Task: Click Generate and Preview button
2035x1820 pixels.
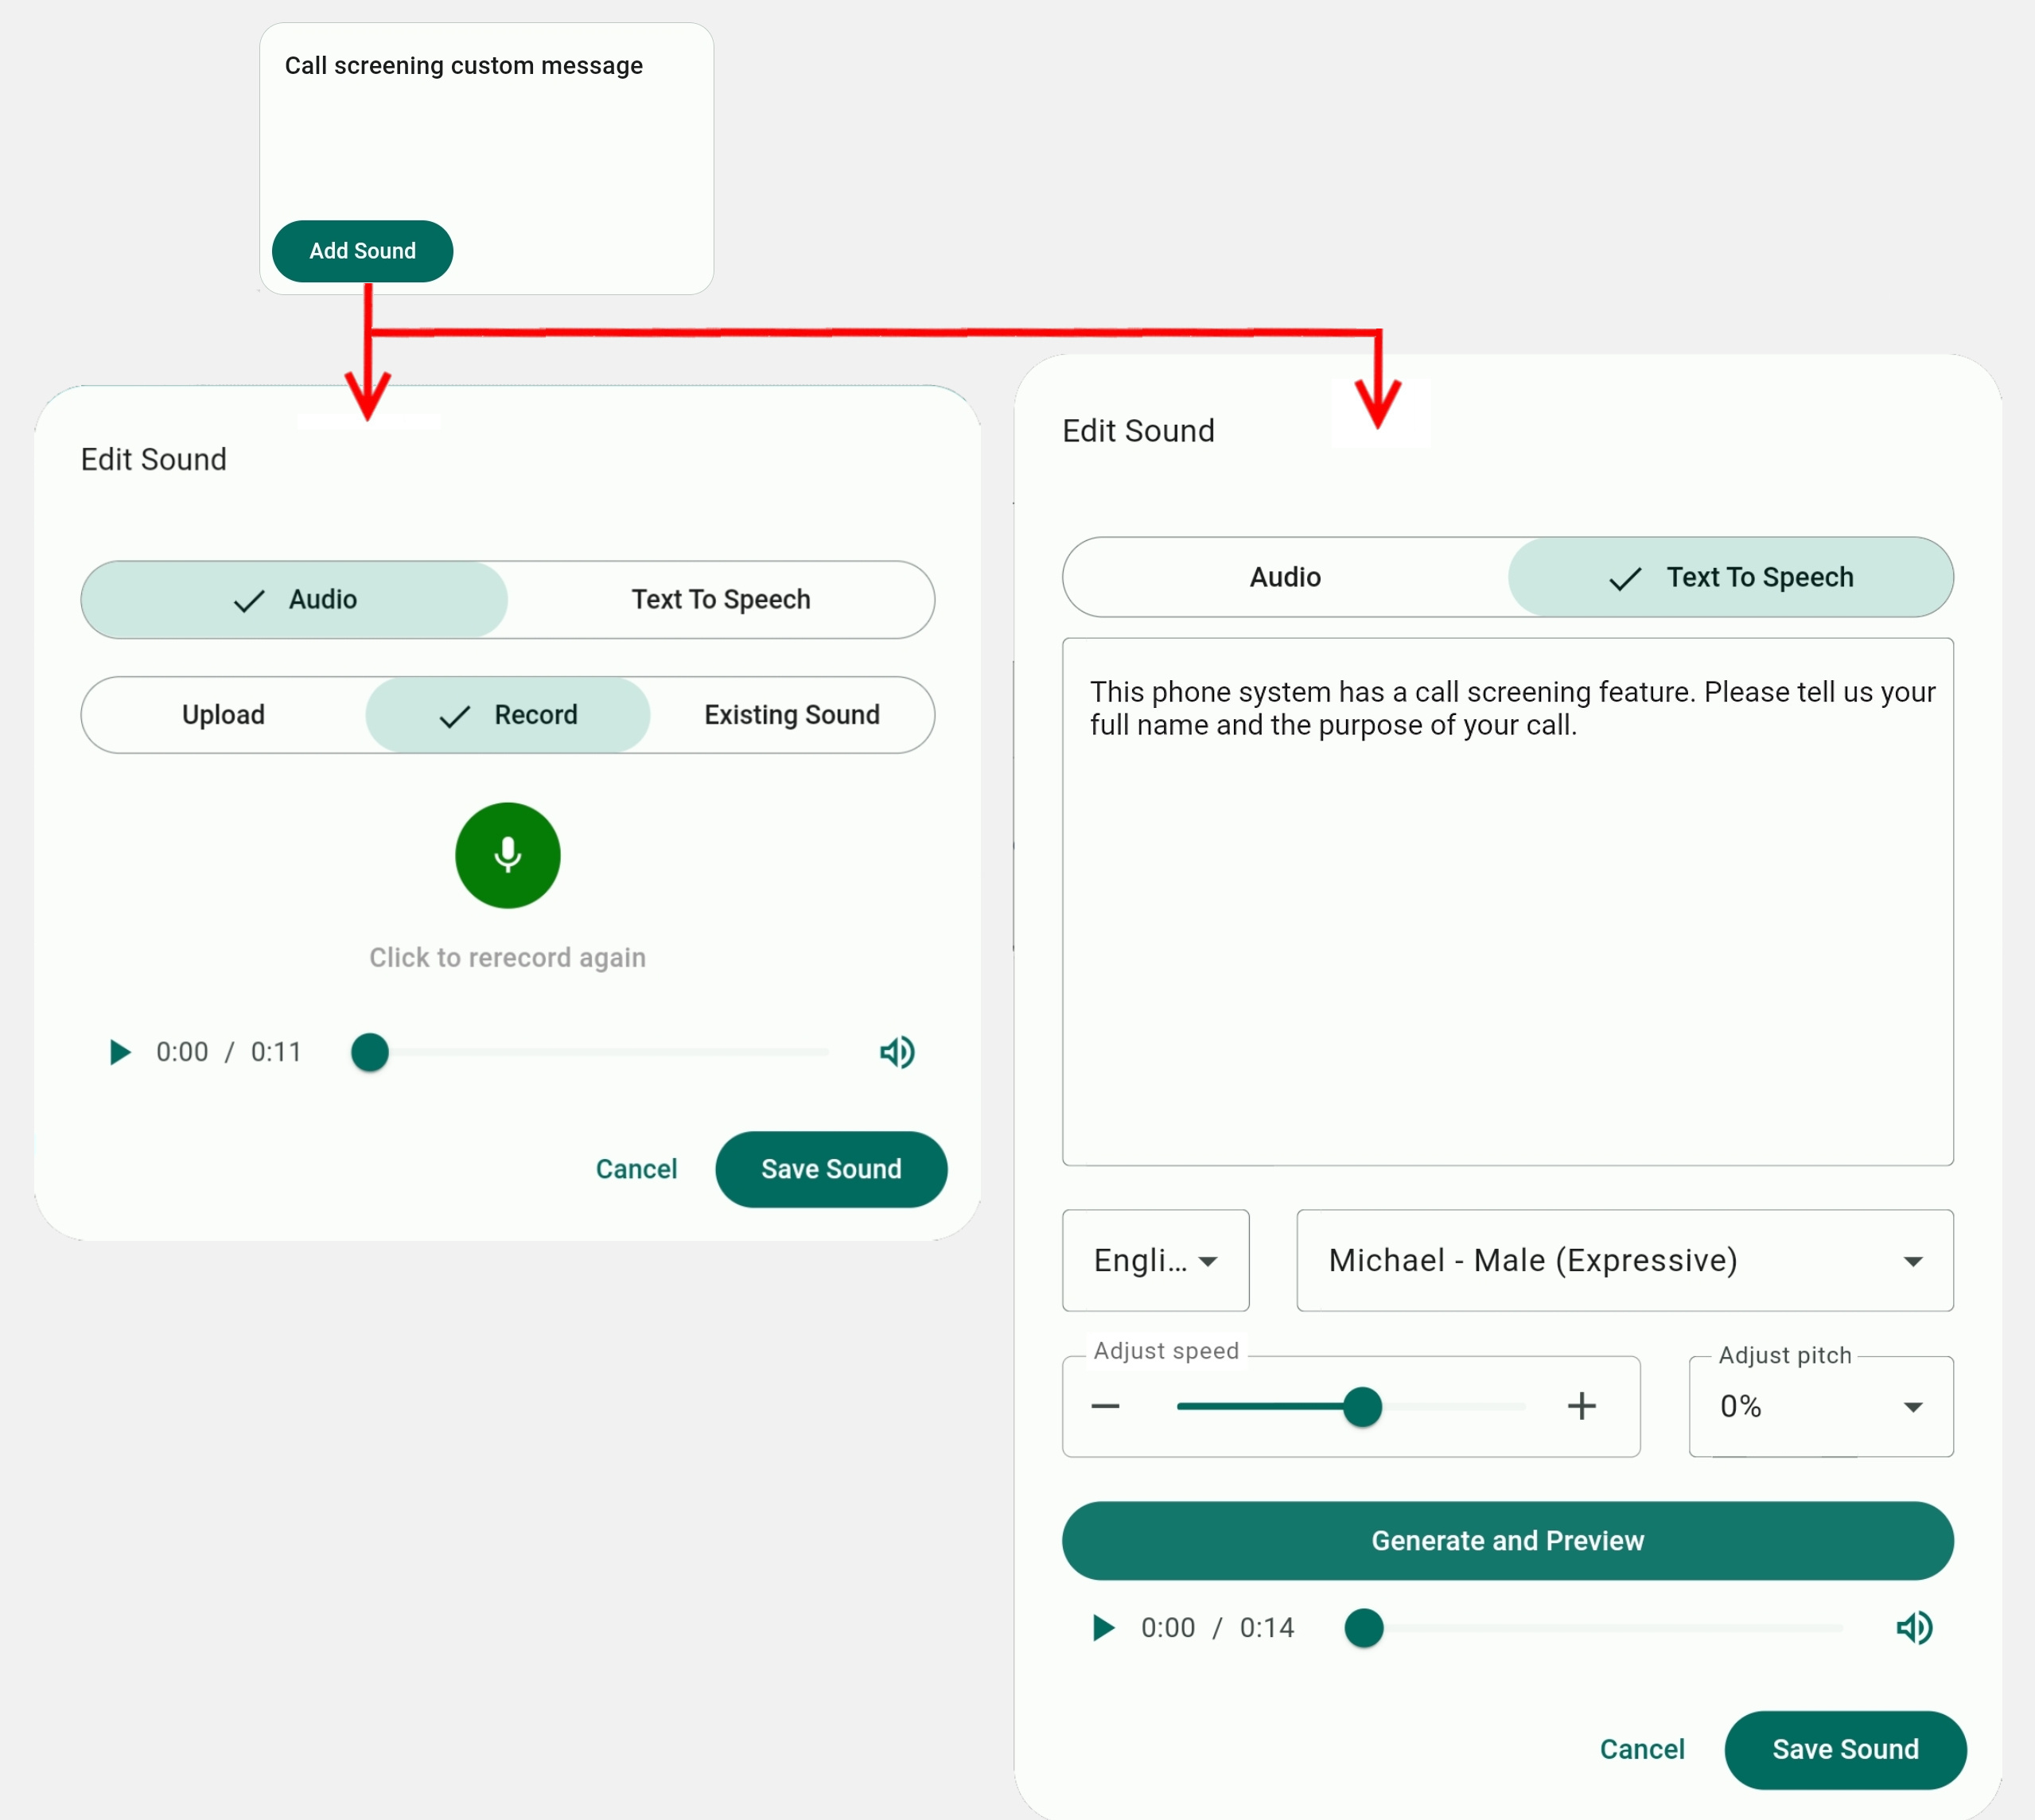Action: [x=1507, y=1541]
